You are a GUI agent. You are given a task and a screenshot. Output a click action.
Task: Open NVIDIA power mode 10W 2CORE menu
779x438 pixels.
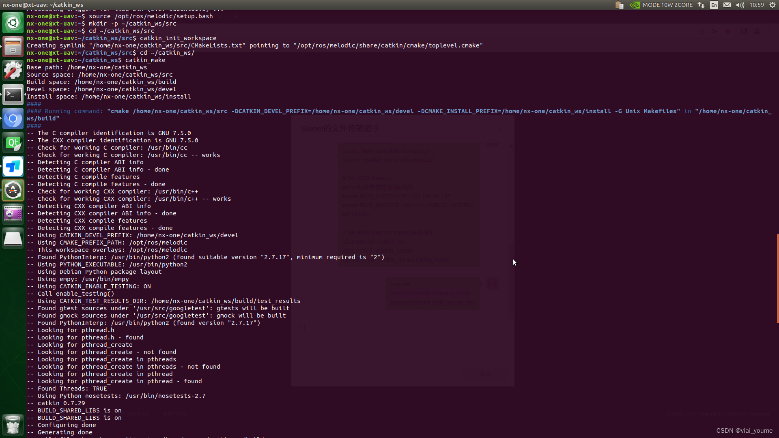coord(661,5)
